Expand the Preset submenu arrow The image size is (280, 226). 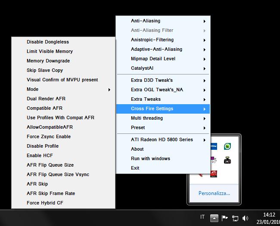click(205, 128)
